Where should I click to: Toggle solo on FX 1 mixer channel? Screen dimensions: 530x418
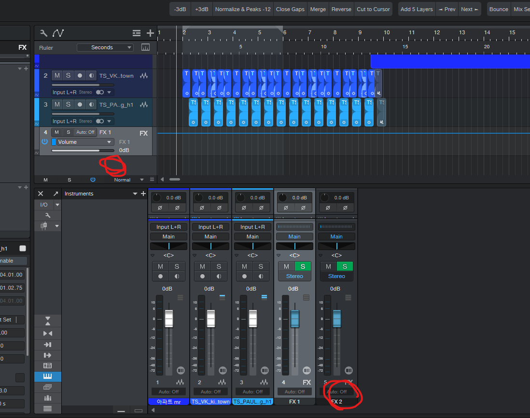[303, 266]
